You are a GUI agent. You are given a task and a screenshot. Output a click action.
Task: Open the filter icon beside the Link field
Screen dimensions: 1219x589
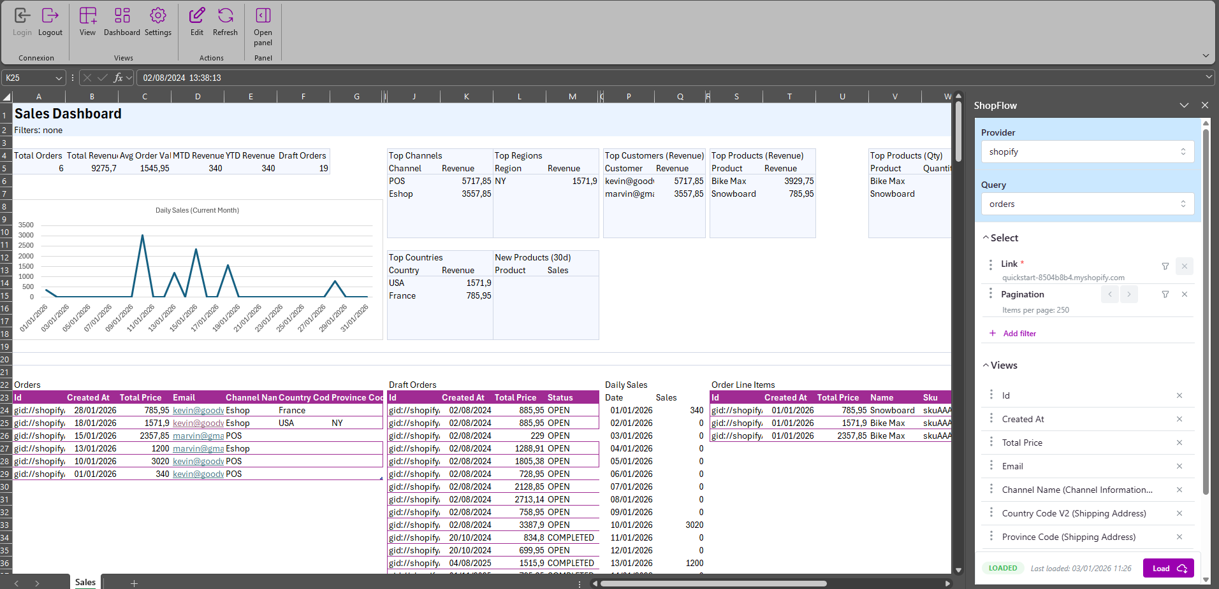coord(1165,266)
